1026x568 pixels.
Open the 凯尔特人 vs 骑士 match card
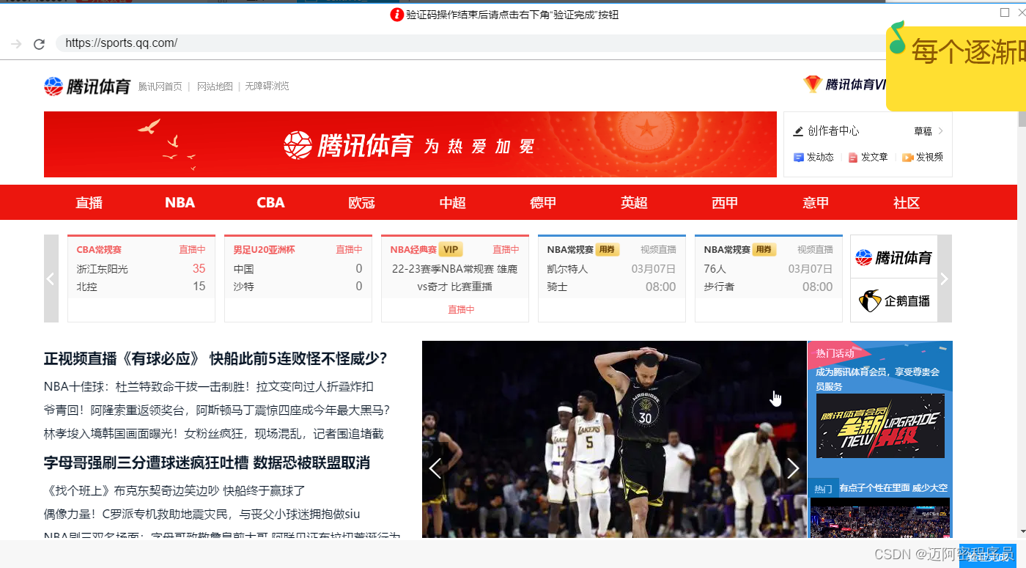[612, 279]
